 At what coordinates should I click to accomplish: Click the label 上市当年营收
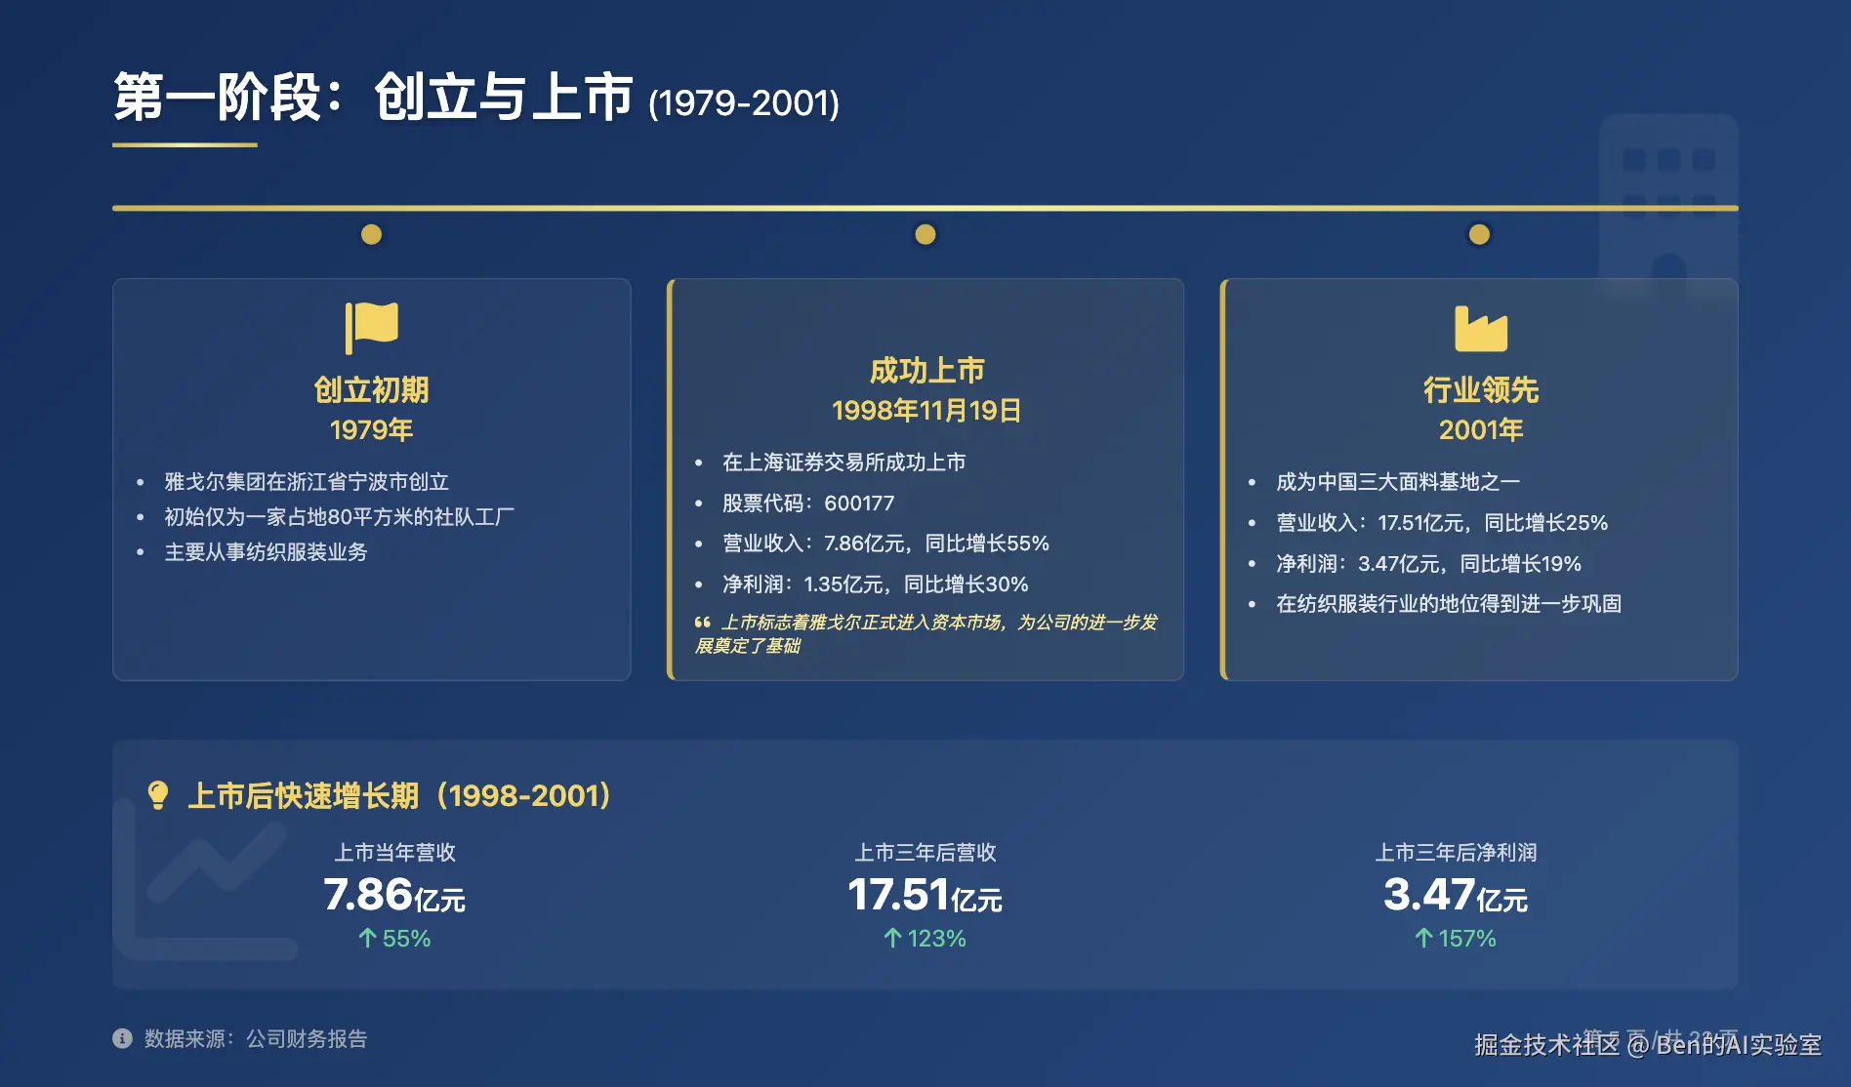click(394, 852)
